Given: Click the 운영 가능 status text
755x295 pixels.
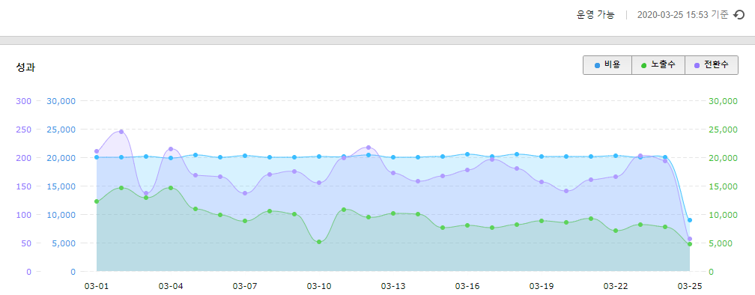Looking at the screenshot, I should click(595, 15).
